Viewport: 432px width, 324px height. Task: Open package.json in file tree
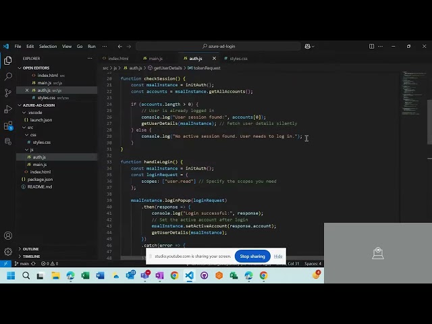pos(40,180)
